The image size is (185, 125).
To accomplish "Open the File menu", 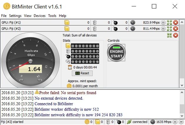I will pos(4,15).
